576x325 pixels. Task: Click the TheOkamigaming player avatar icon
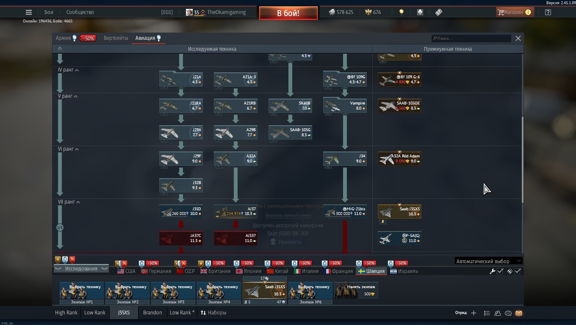coord(189,12)
